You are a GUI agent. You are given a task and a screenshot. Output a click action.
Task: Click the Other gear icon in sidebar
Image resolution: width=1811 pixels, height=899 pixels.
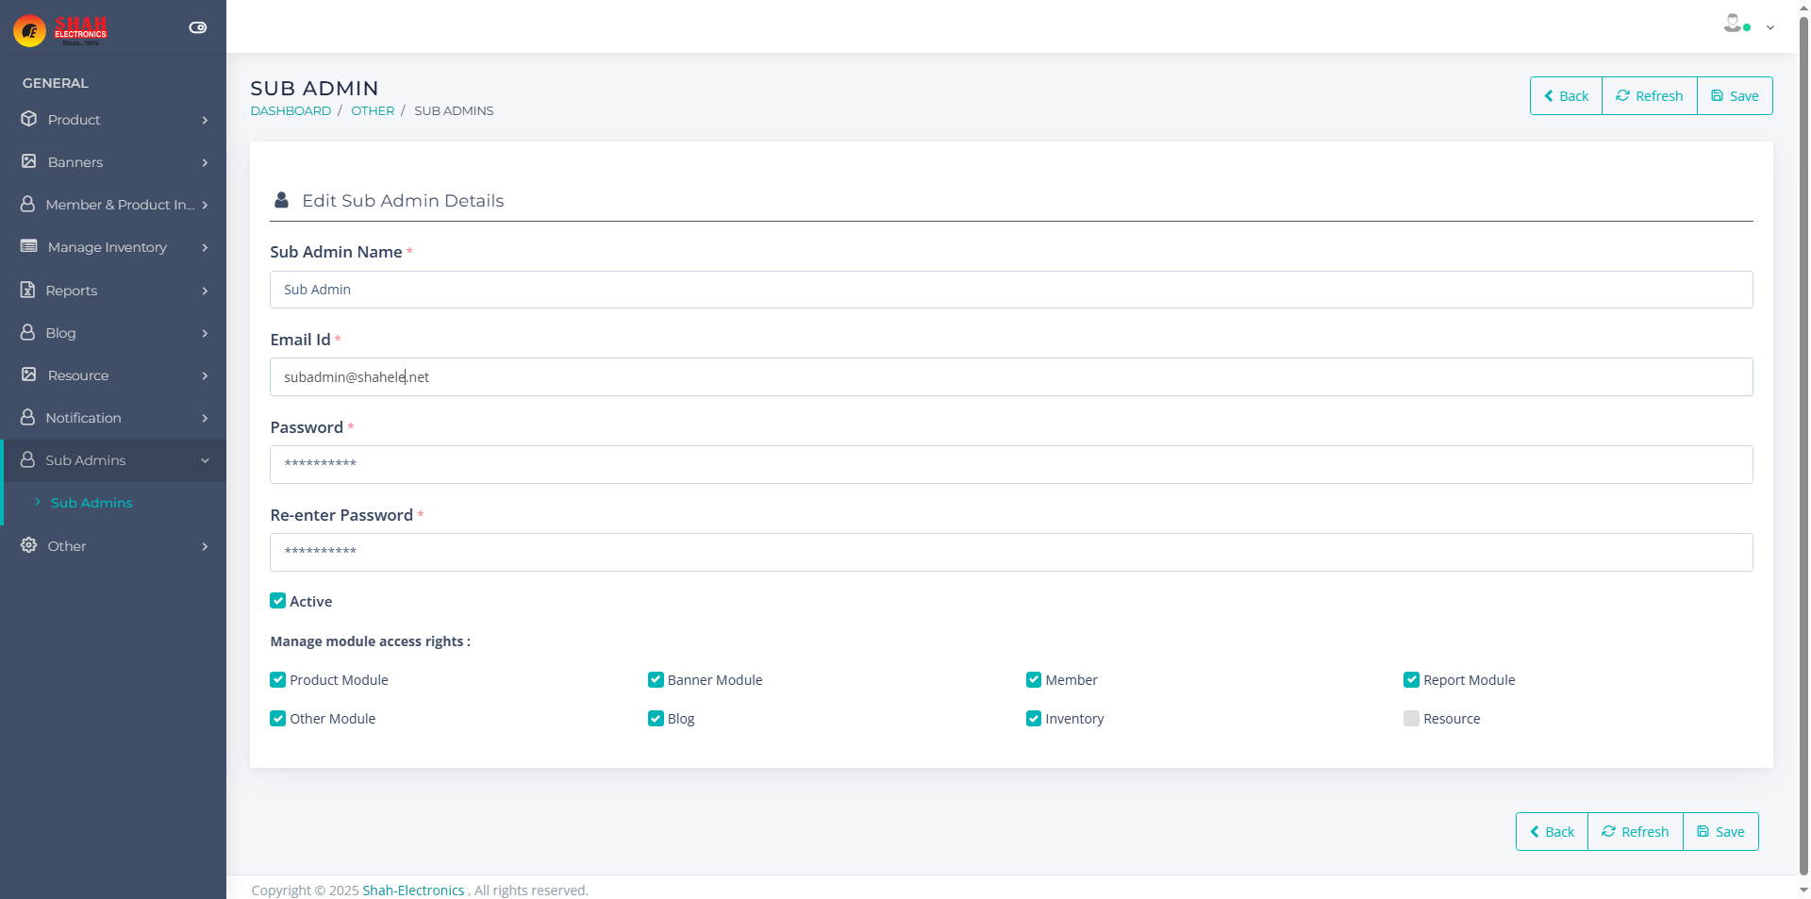[29, 545]
